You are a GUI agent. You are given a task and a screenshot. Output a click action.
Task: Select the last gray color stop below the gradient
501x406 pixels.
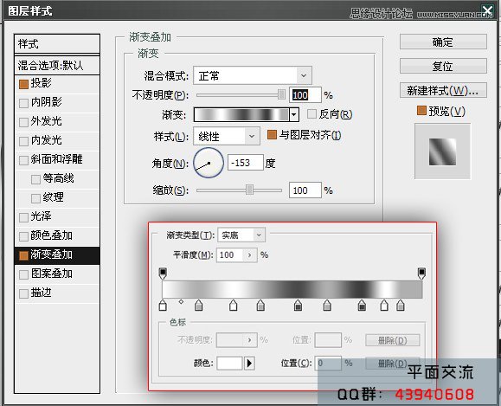(x=401, y=306)
